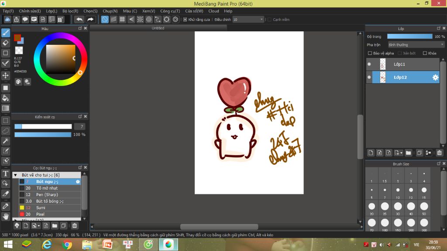
Task: Enable the curve snap guide
Action: click(x=158, y=19)
